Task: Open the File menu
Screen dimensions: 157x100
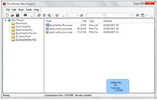Action: pyautogui.click(x=8, y=10)
